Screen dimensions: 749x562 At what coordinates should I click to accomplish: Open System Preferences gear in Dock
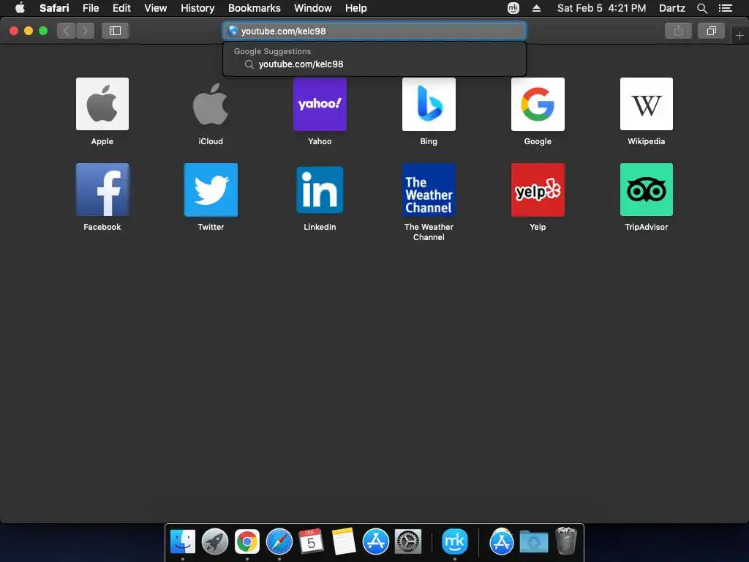coord(408,542)
